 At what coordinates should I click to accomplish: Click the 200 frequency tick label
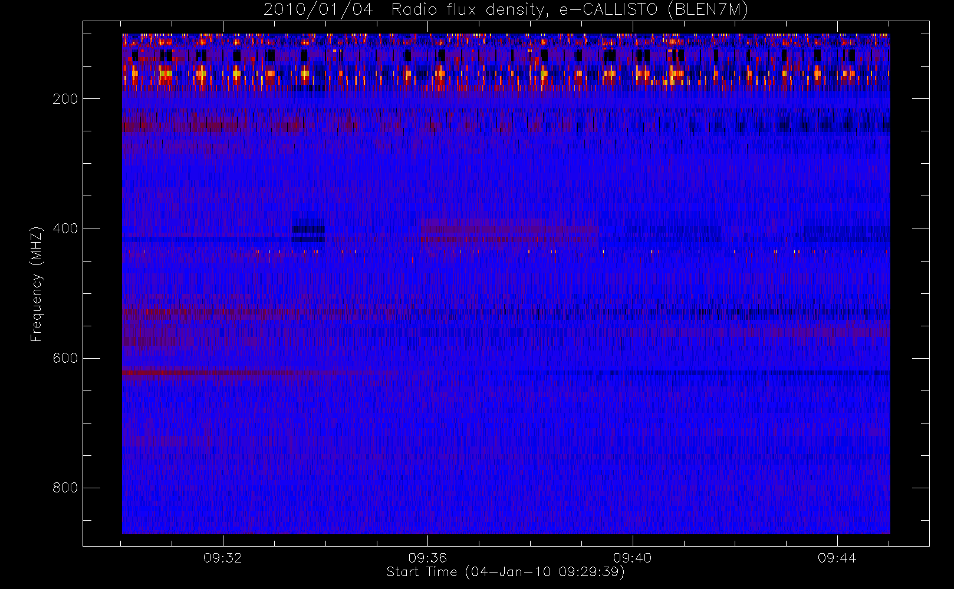[65, 99]
